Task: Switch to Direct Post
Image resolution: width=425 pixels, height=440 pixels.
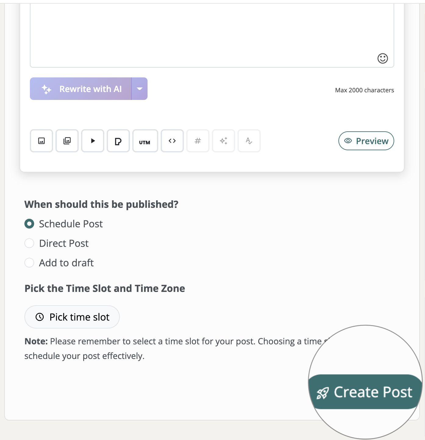Action: [29, 243]
